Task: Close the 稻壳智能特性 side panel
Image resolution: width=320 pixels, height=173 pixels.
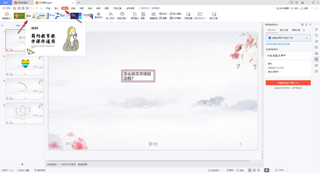Action: click(310, 24)
